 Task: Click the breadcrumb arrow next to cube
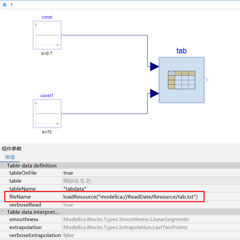12,4
